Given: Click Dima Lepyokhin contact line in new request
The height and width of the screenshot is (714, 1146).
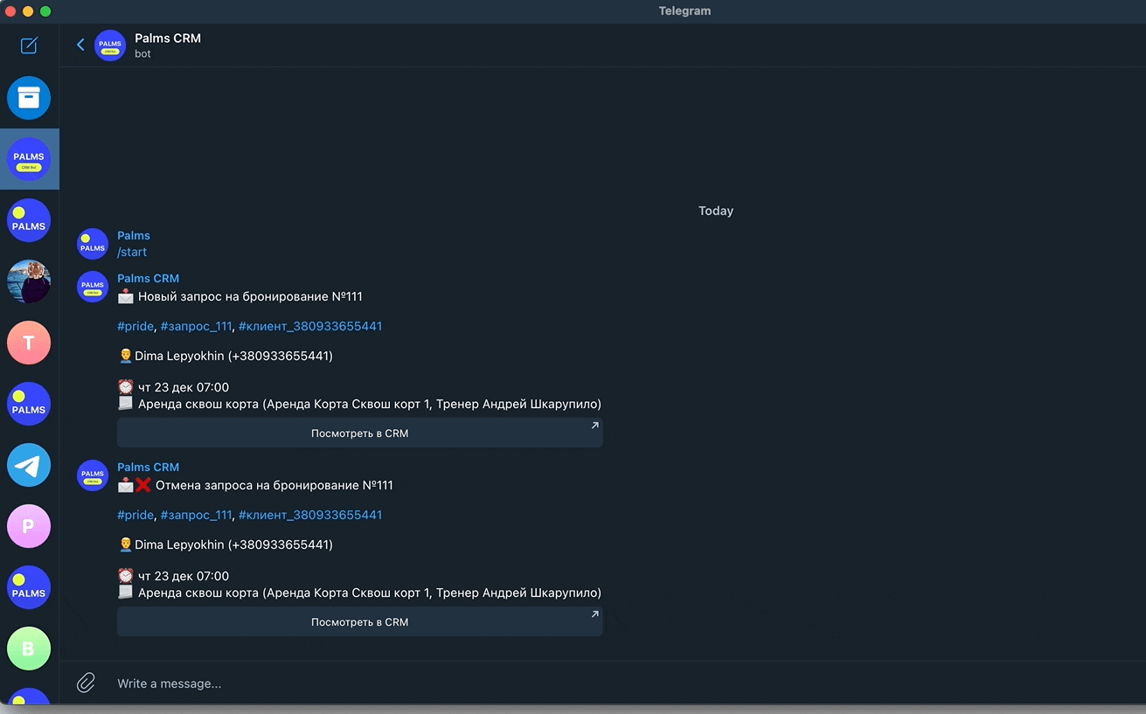Looking at the screenshot, I should point(226,356).
